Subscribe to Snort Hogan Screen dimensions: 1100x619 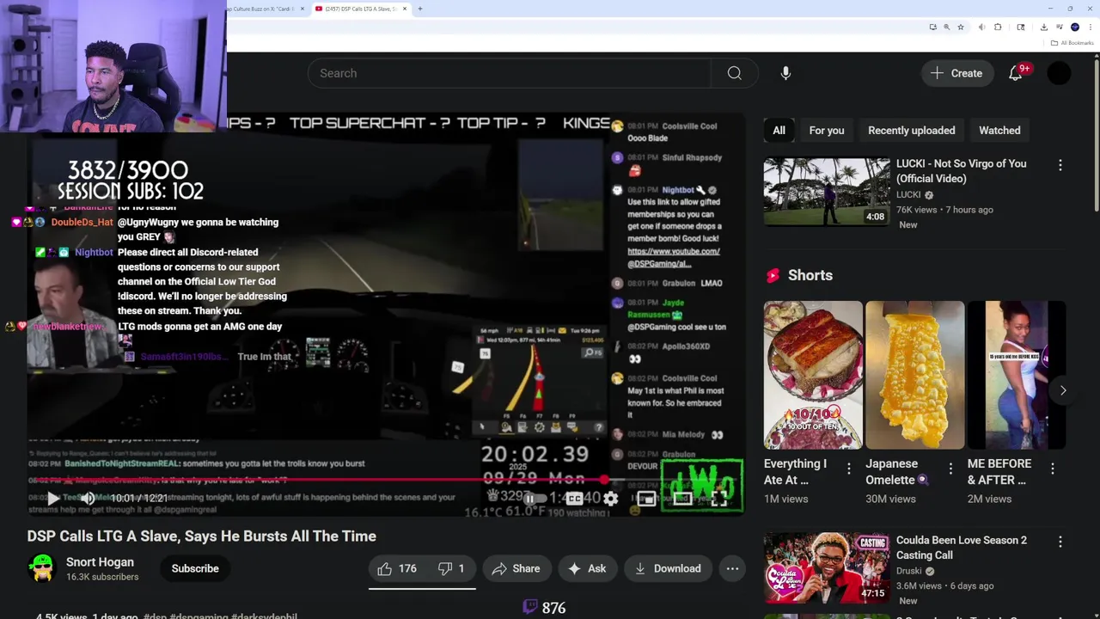195,568
